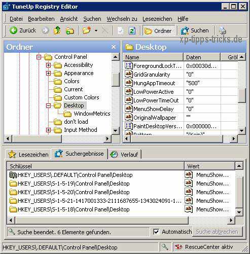Click the Name column header
Screen dimensions: 250x254
[x=153, y=57]
